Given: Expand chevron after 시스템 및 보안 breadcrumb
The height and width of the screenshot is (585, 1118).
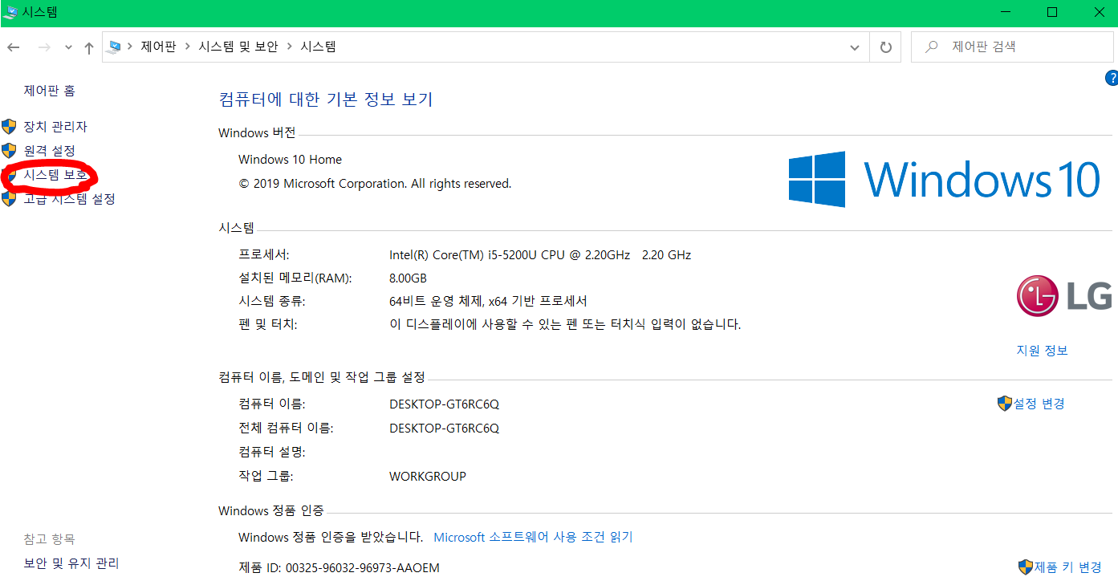Looking at the screenshot, I should click(x=290, y=47).
